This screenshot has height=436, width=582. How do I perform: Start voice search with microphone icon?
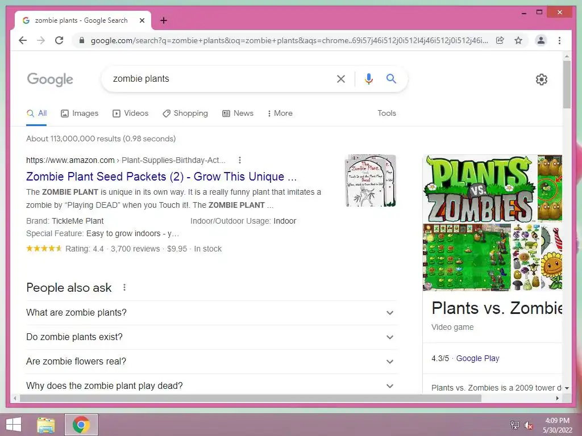[368, 78]
